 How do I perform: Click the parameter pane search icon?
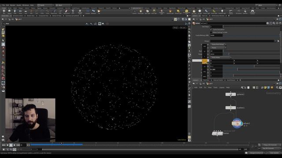[274, 23]
